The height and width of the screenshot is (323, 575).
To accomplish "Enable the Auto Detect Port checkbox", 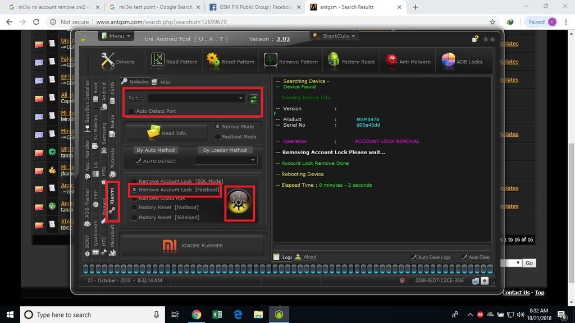I will click(x=131, y=111).
